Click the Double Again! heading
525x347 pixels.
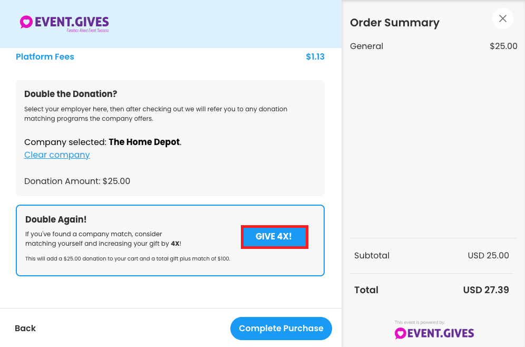(56, 219)
